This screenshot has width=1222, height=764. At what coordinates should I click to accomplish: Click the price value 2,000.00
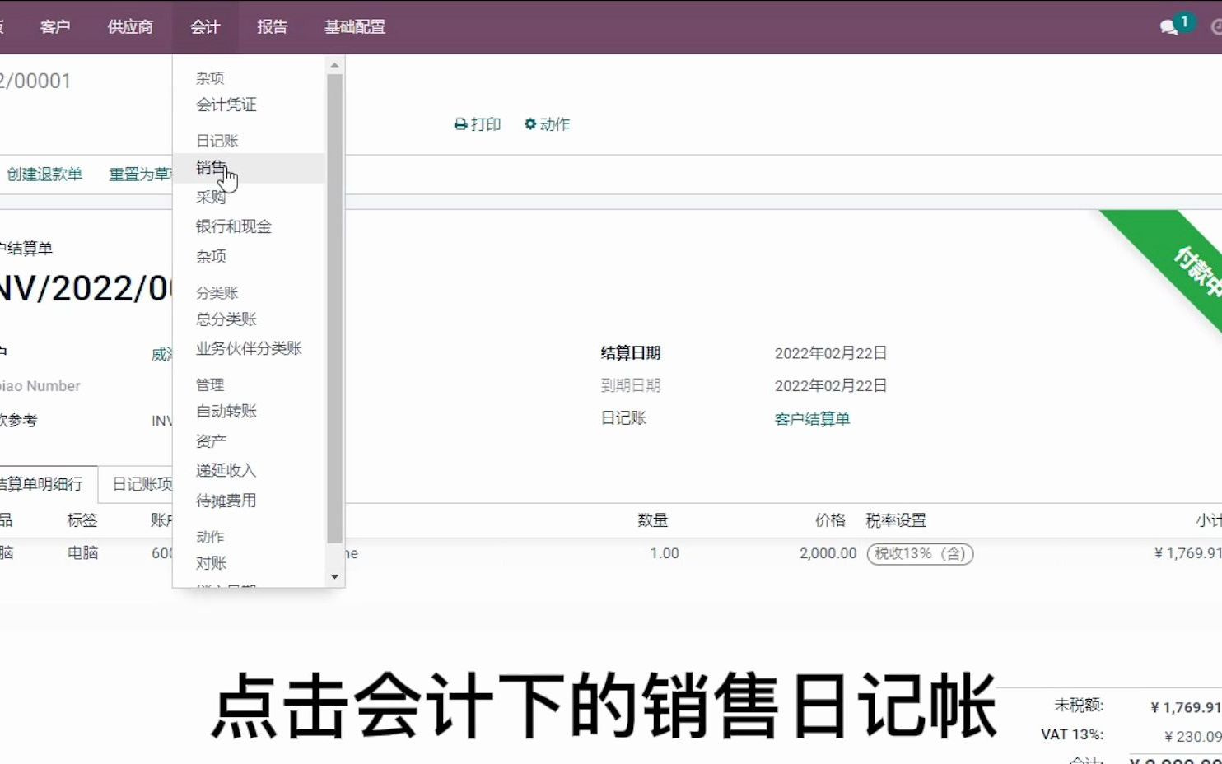click(x=828, y=553)
